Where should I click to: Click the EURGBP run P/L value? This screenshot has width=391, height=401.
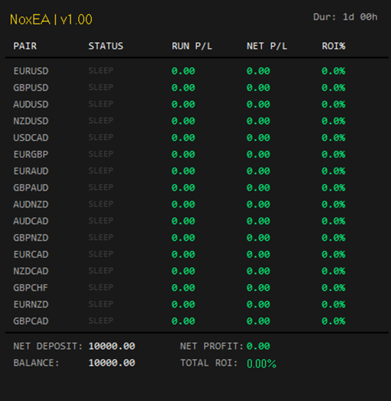(x=183, y=154)
